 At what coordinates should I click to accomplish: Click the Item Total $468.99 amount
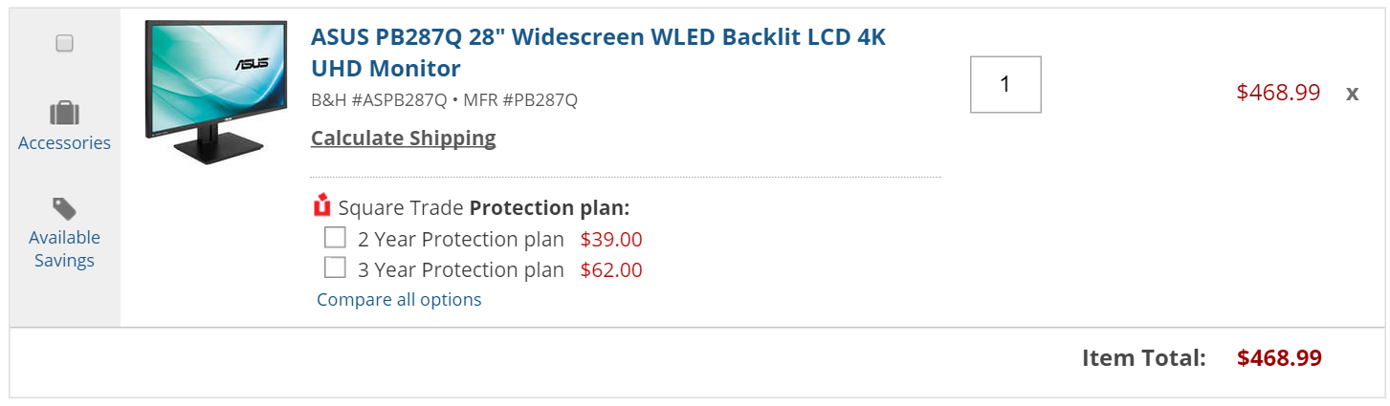tap(1279, 358)
